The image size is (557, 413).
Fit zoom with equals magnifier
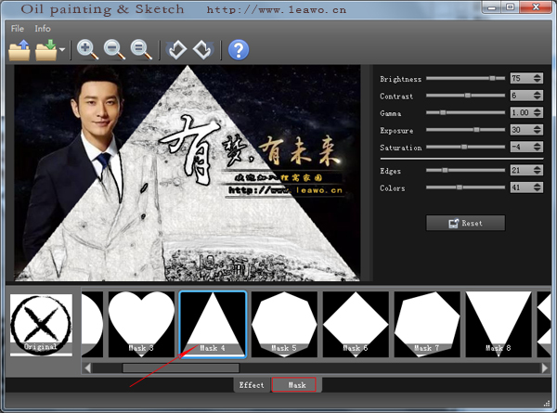[141, 50]
